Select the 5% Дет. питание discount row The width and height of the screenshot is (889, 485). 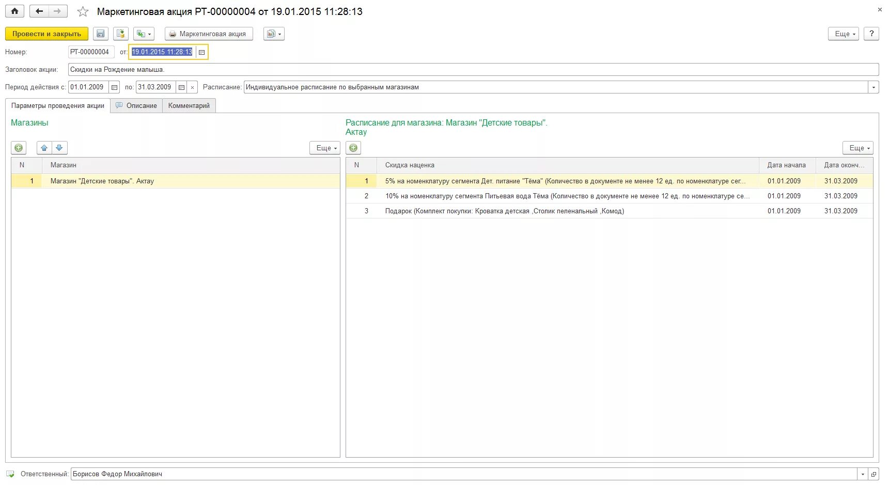point(610,181)
